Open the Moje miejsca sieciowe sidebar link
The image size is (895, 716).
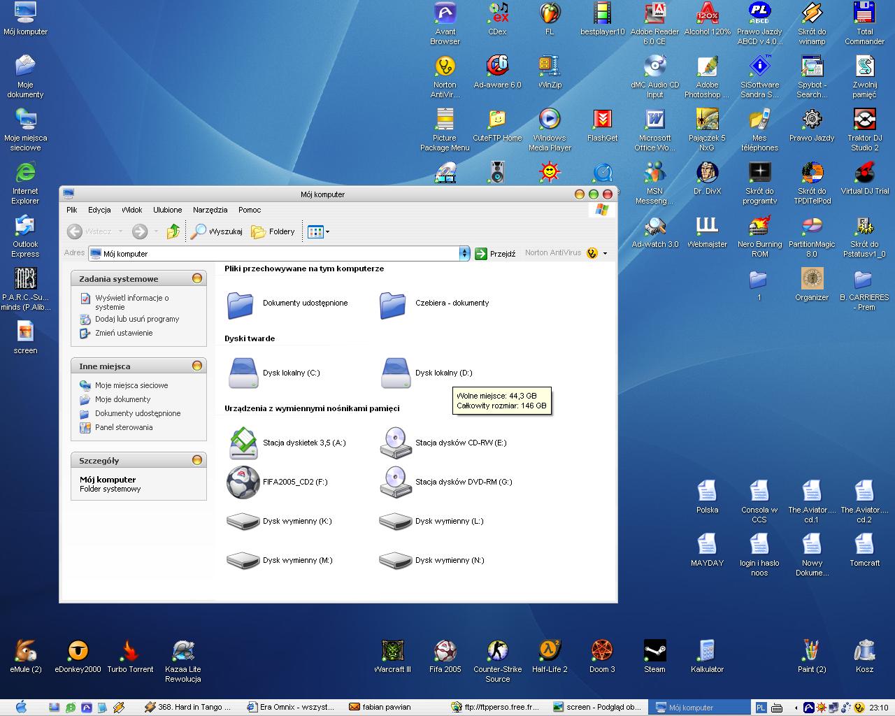[x=131, y=385]
